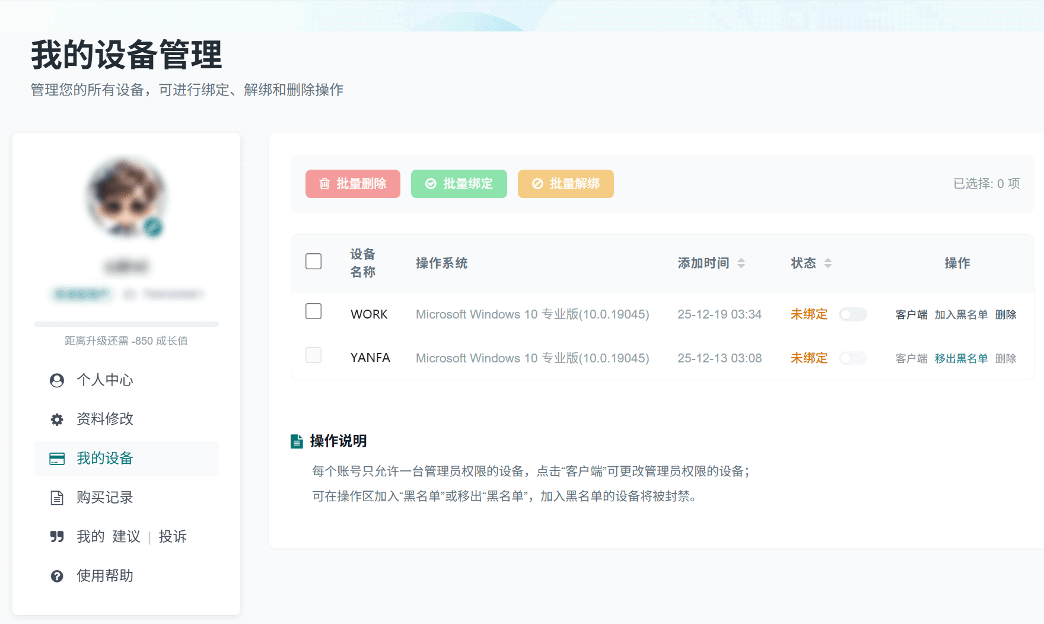The width and height of the screenshot is (1044, 624).
Task: Sort devices by 添加时间 column arrows
Action: coord(741,263)
